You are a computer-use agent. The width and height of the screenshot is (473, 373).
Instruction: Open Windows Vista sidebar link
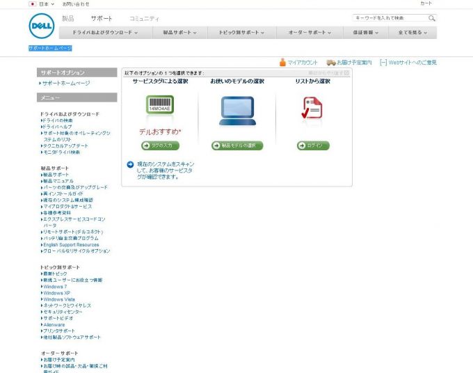[59, 299]
